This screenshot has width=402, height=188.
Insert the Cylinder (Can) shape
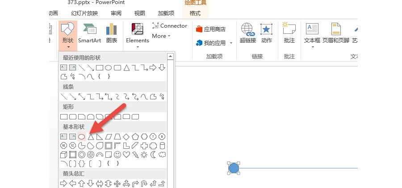162,146
